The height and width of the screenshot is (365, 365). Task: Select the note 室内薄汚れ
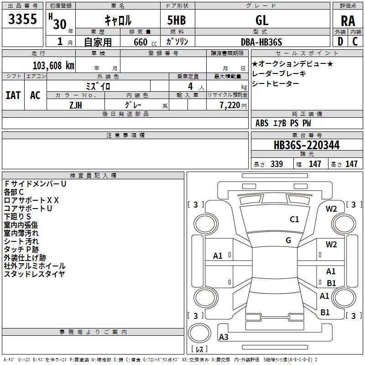[x=21, y=233]
